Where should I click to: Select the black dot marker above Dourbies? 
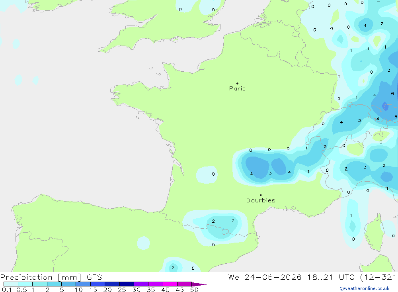tap(261, 195)
